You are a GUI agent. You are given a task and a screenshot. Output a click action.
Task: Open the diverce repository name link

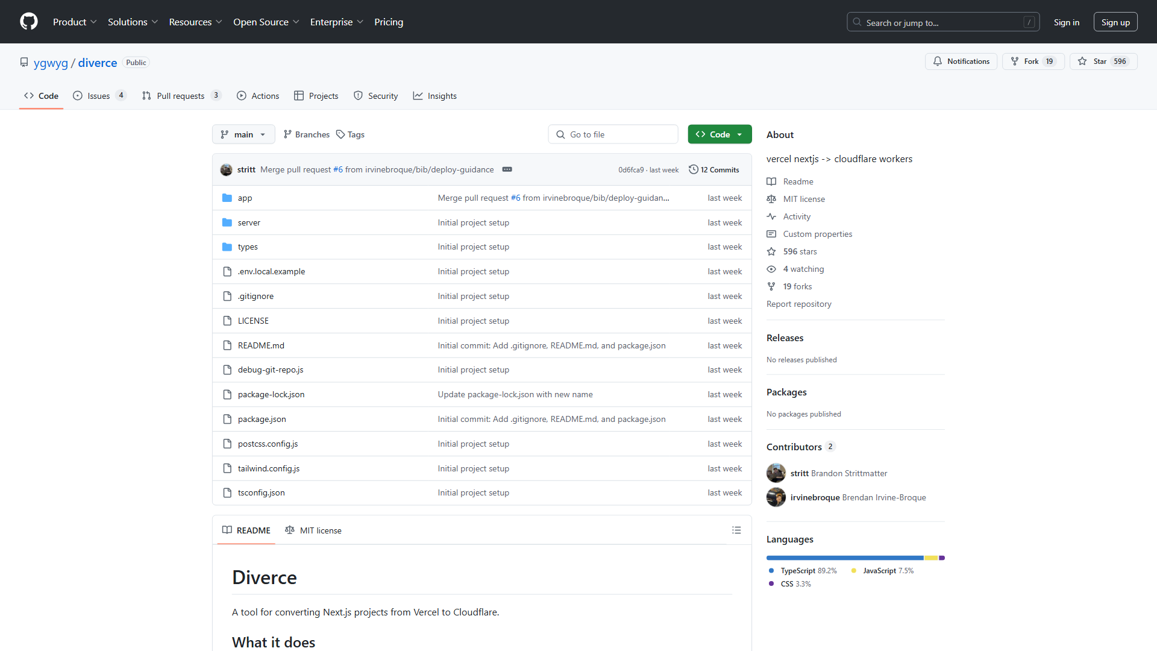click(98, 63)
